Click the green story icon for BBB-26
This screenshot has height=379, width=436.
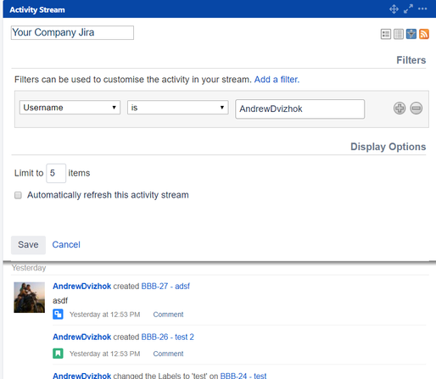pos(58,354)
